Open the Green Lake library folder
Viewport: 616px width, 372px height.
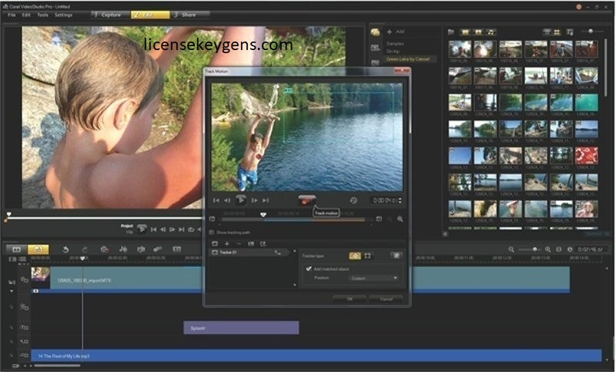(408, 59)
